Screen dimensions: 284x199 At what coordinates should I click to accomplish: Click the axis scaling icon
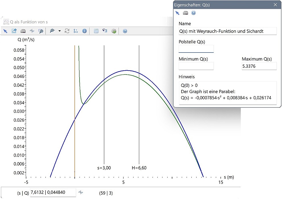coord(76,31)
